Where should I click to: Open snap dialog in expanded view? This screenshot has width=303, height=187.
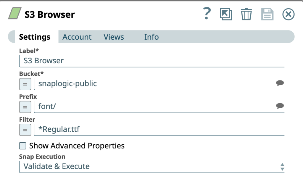[x=226, y=14]
